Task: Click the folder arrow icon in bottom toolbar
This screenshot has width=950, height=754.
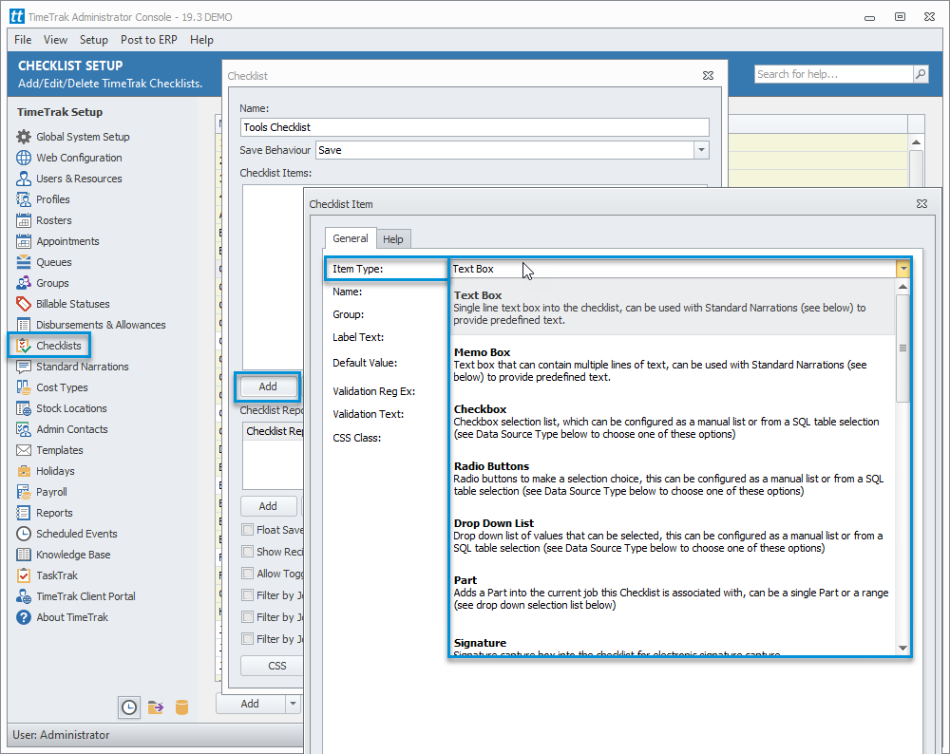Action: (x=156, y=707)
